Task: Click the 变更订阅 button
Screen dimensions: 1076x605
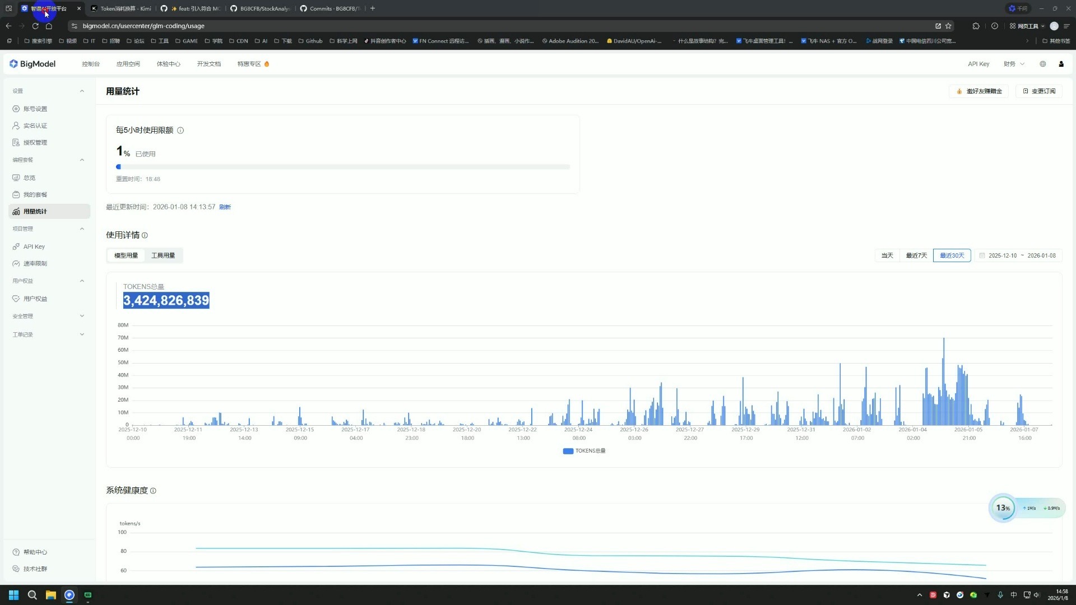Action: point(1039,91)
